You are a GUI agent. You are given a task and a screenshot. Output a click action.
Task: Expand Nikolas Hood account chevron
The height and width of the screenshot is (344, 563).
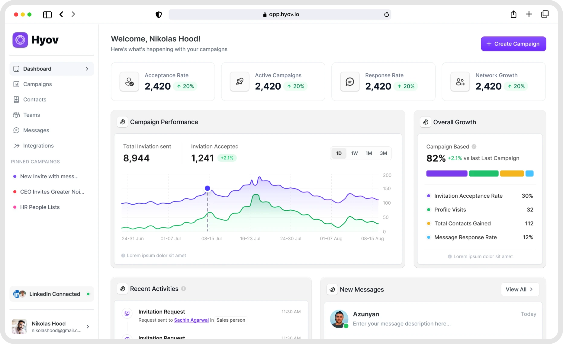coord(88,326)
